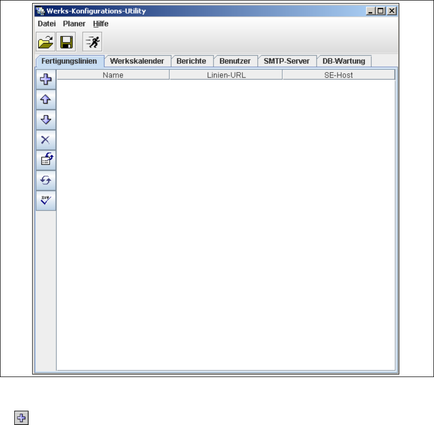
Task: Open a configuration file with folder icon
Action: 45,42
